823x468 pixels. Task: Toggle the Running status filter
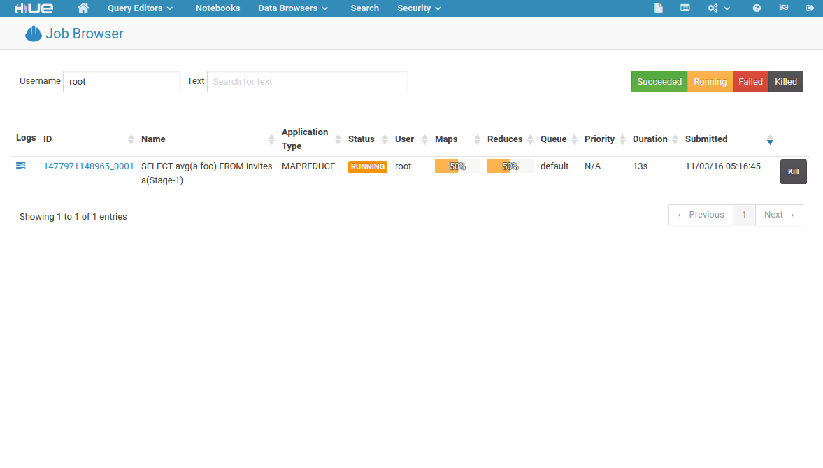point(710,82)
